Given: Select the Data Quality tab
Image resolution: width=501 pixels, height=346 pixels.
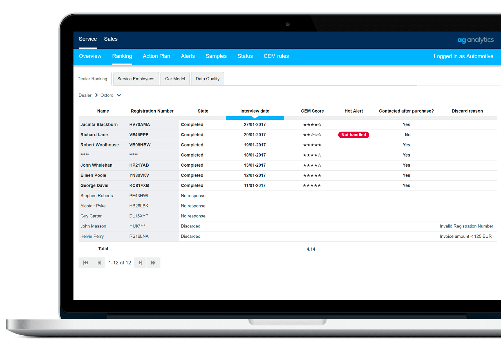Looking at the screenshot, I should [x=208, y=79].
